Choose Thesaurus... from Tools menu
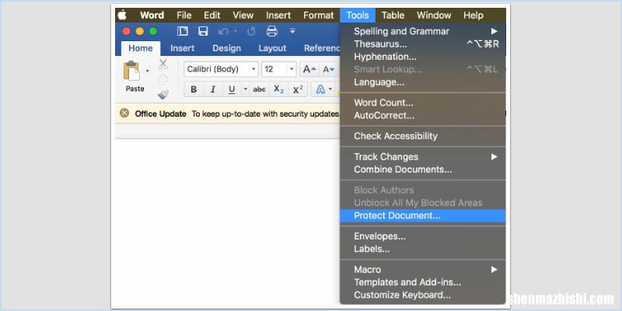The width and height of the screenshot is (622, 311). (423, 44)
